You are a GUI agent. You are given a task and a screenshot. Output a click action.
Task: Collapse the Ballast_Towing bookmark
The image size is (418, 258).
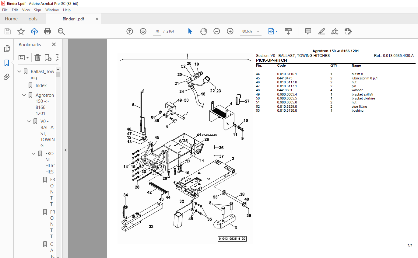pos(19,71)
